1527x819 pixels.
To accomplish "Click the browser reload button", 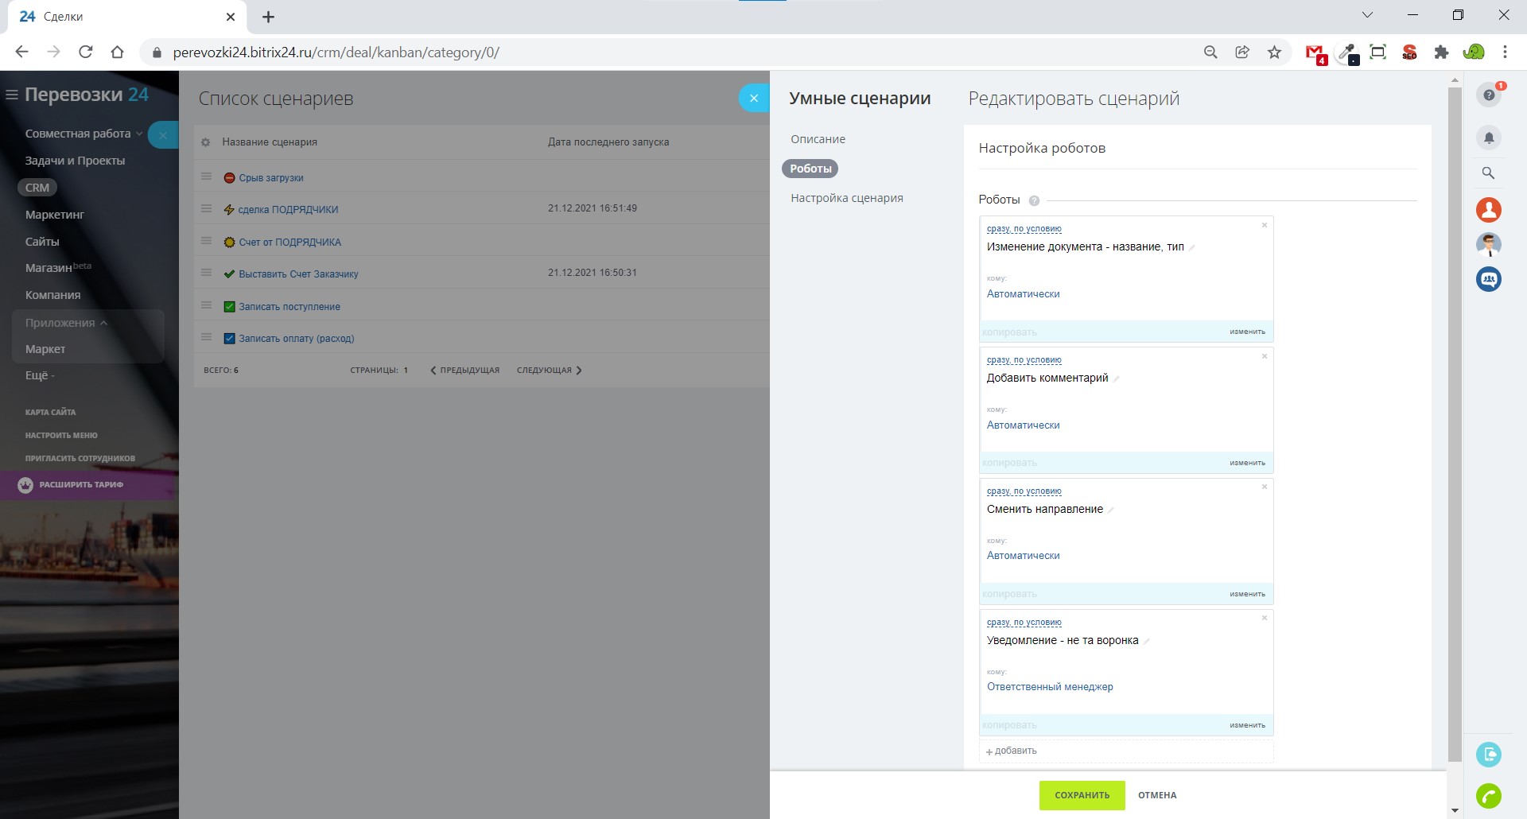I will click(86, 52).
